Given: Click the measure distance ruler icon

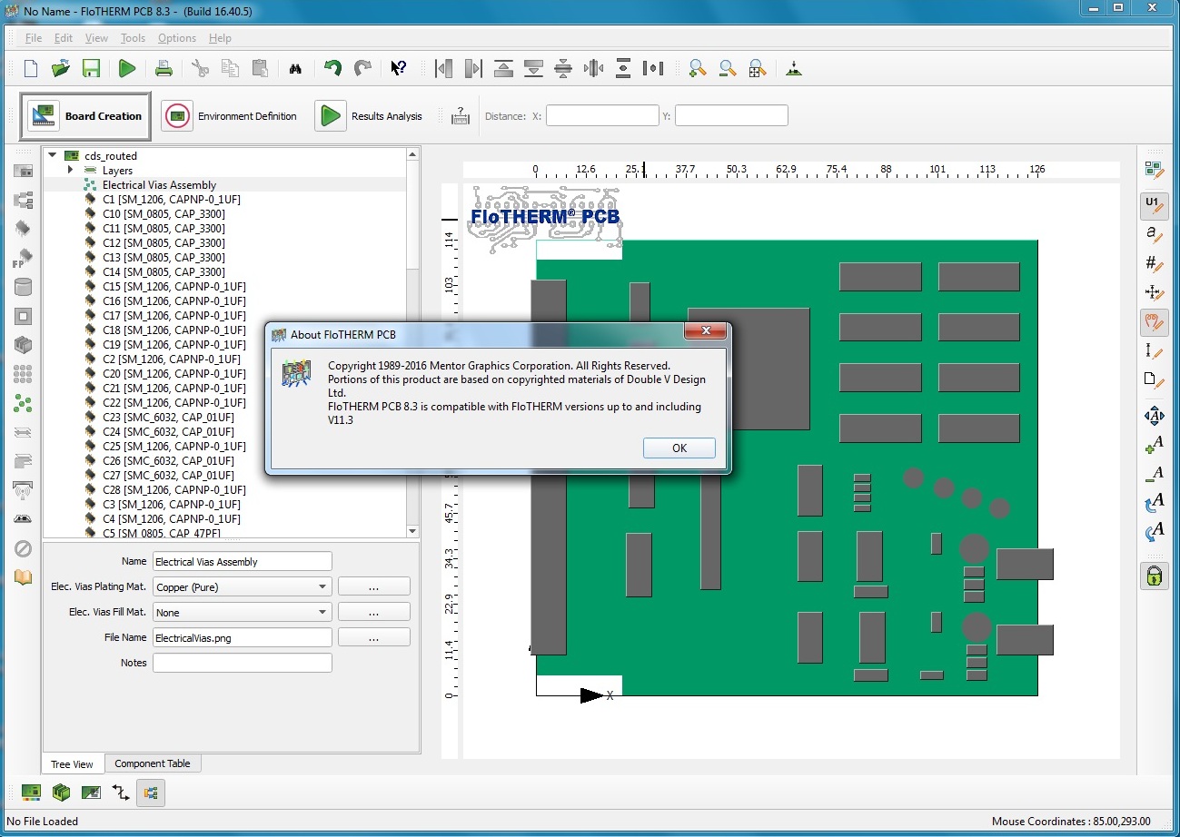Looking at the screenshot, I should pyautogui.click(x=461, y=116).
